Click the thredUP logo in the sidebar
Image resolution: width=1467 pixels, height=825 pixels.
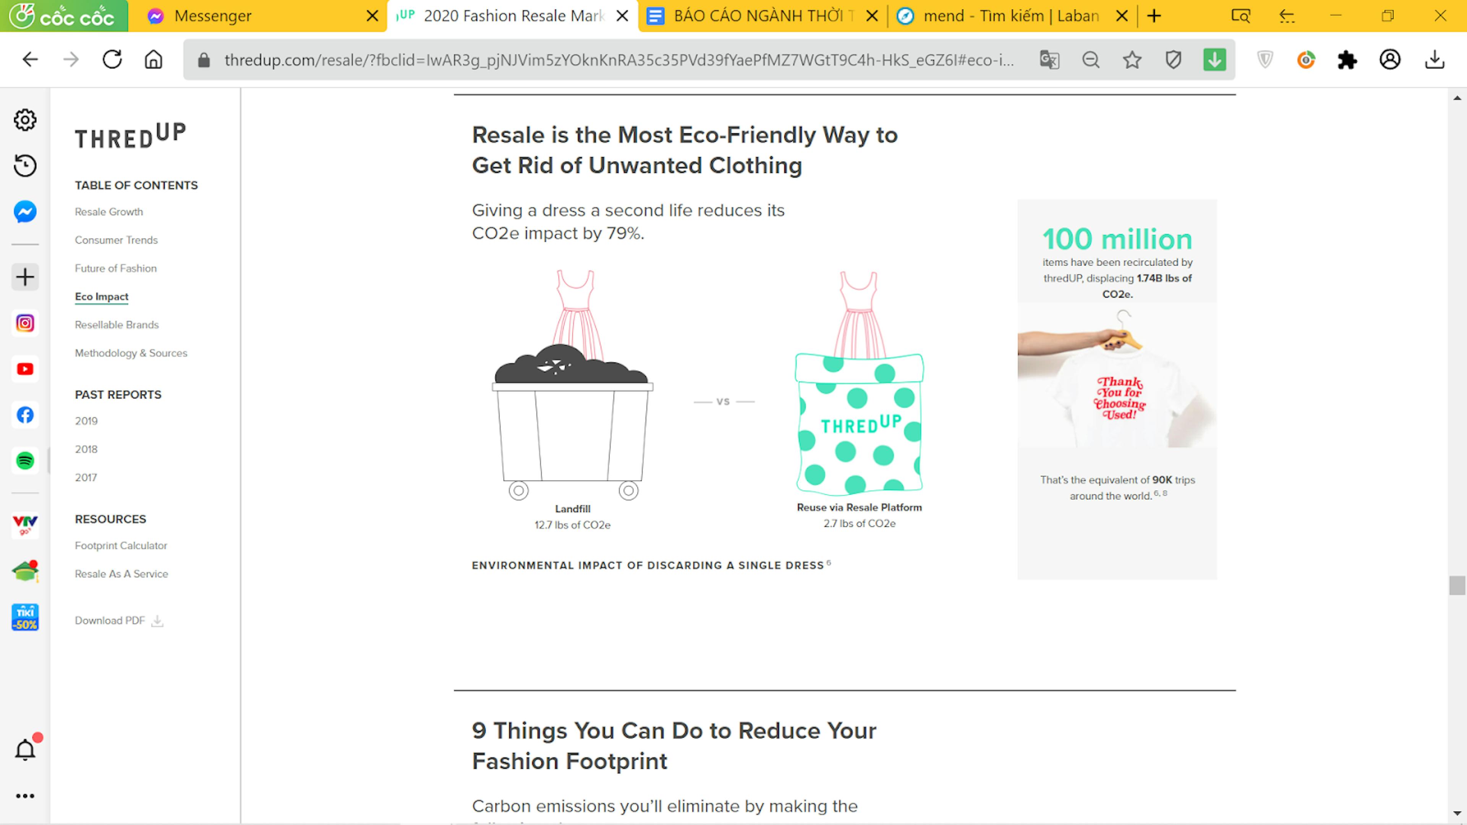point(130,136)
